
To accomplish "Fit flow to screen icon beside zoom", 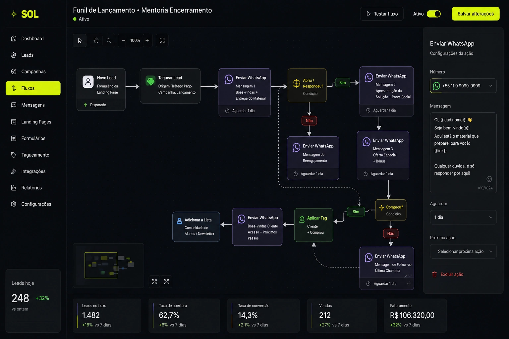I will pyautogui.click(x=162, y=40).
